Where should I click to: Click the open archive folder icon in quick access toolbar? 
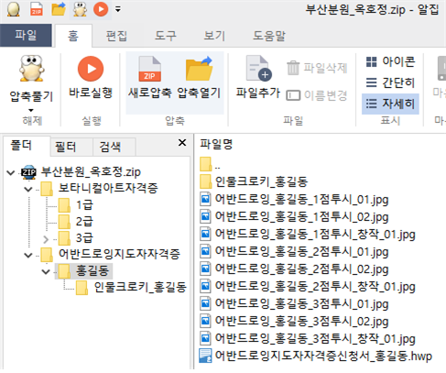pyautogui.click(x=59, y=9)
